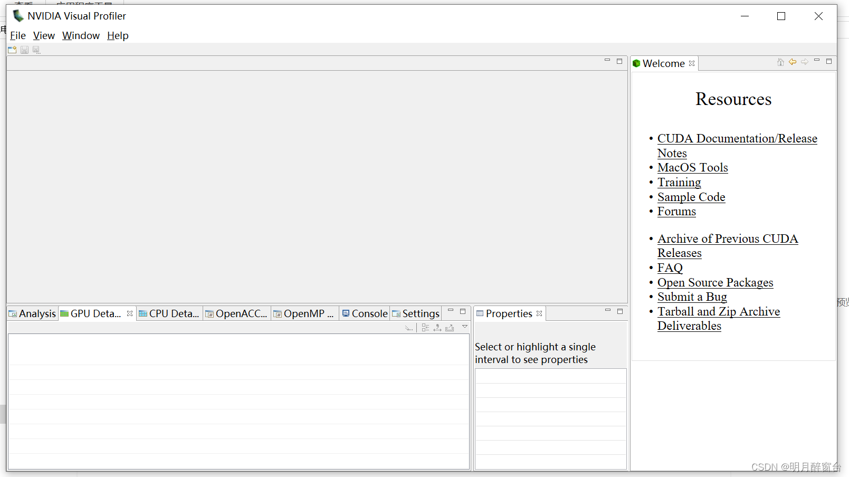Close the Welcome tab
This screenshot has width=849, height=477.
click(x=692, y=63)
